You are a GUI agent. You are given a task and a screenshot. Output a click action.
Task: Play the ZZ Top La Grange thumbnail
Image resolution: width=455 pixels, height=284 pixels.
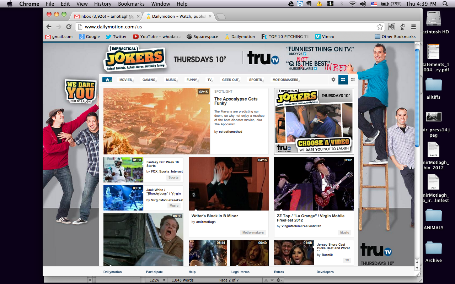tap(314, 184)
